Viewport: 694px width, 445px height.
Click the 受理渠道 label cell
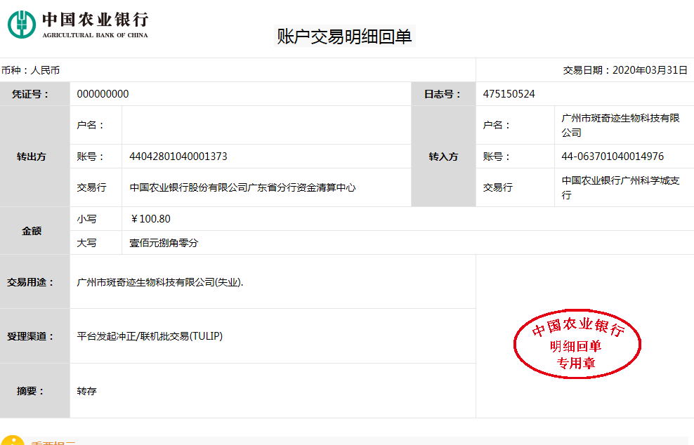35,336
